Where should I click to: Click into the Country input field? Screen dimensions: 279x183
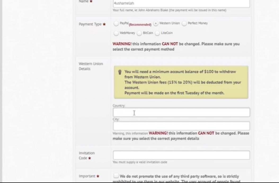(x=181, y=112)
